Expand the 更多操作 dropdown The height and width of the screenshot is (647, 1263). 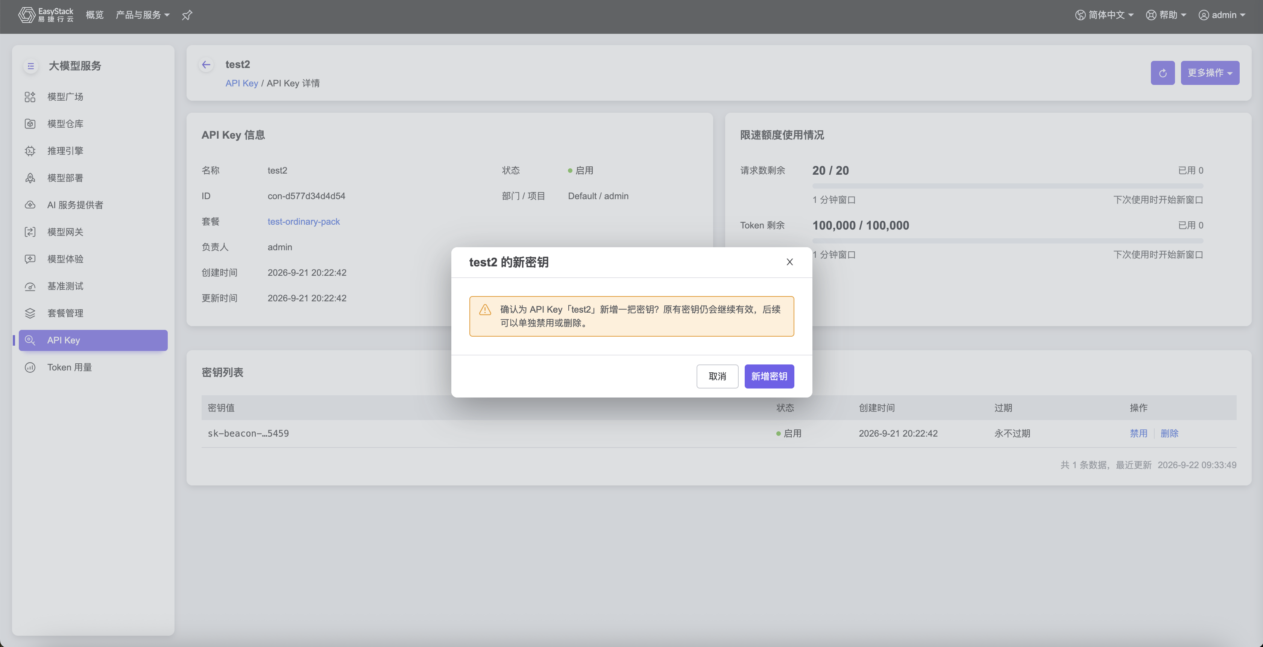pyautogui.click(x=1210, y=73)
